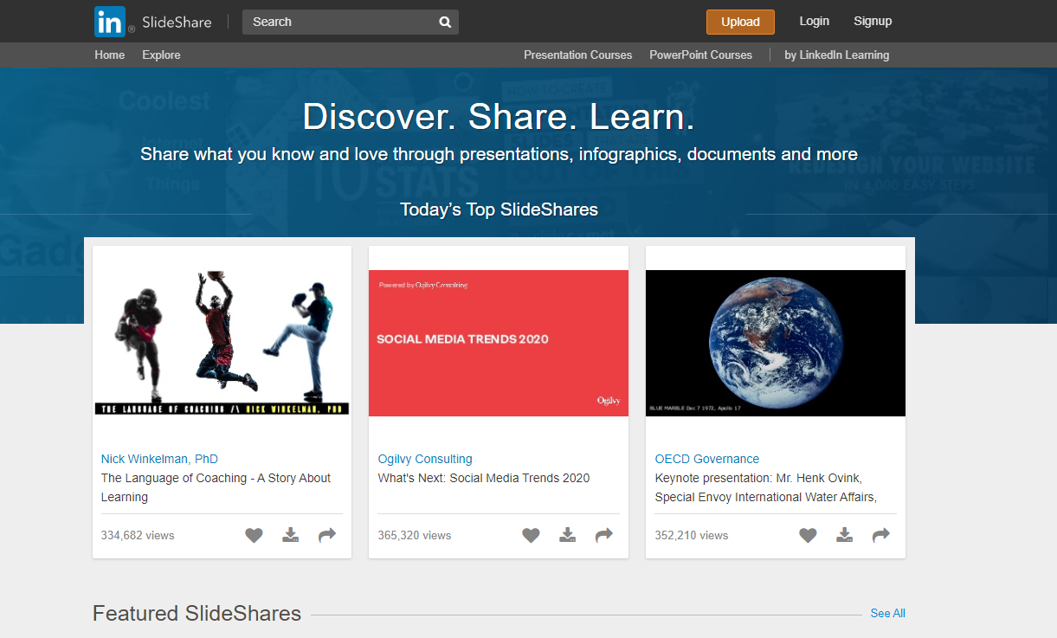
Task: Share The Language of Coaching presentation
Action: coord(326,535)
